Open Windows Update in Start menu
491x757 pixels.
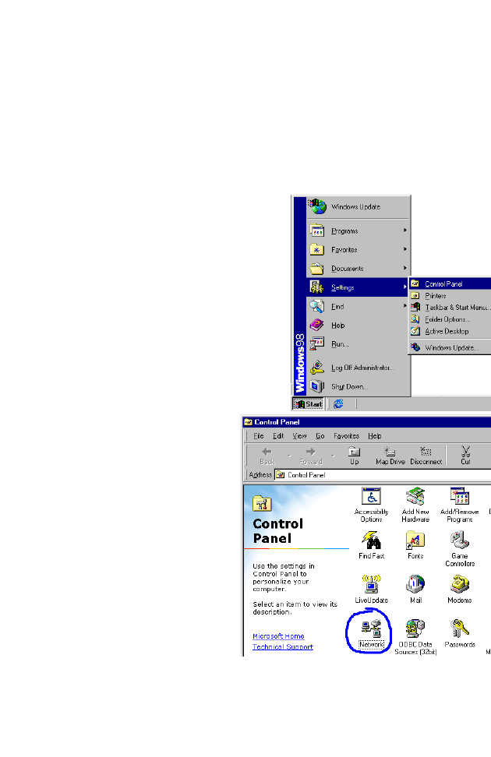tap(358, 206)
